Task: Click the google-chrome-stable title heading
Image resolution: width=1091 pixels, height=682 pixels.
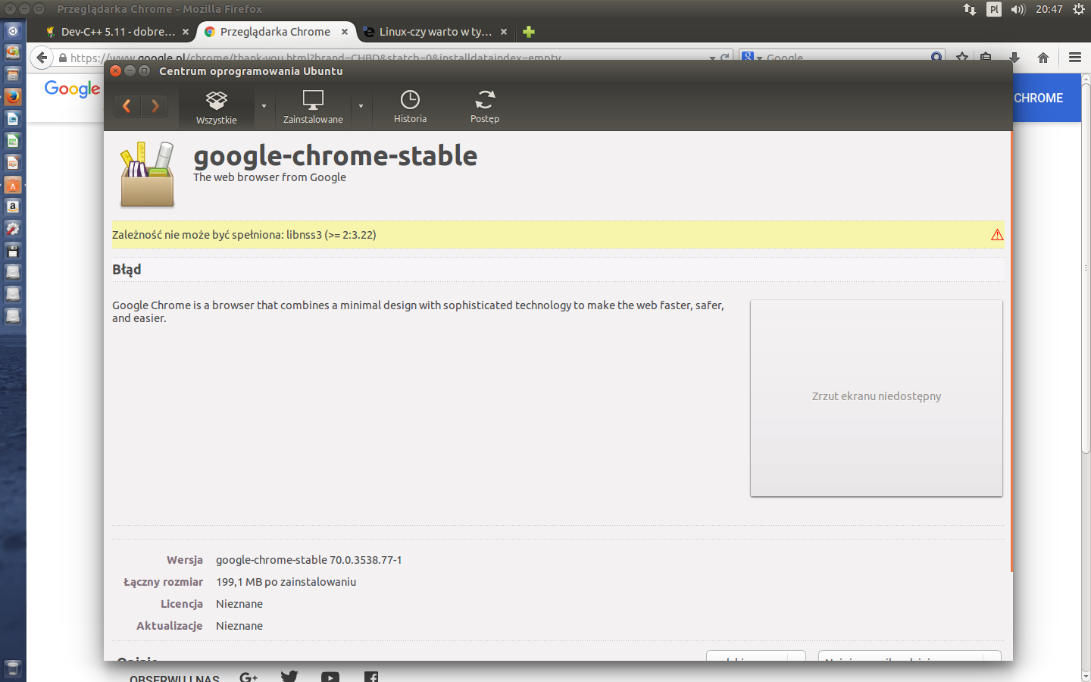Action: click(x=336, y=155)
